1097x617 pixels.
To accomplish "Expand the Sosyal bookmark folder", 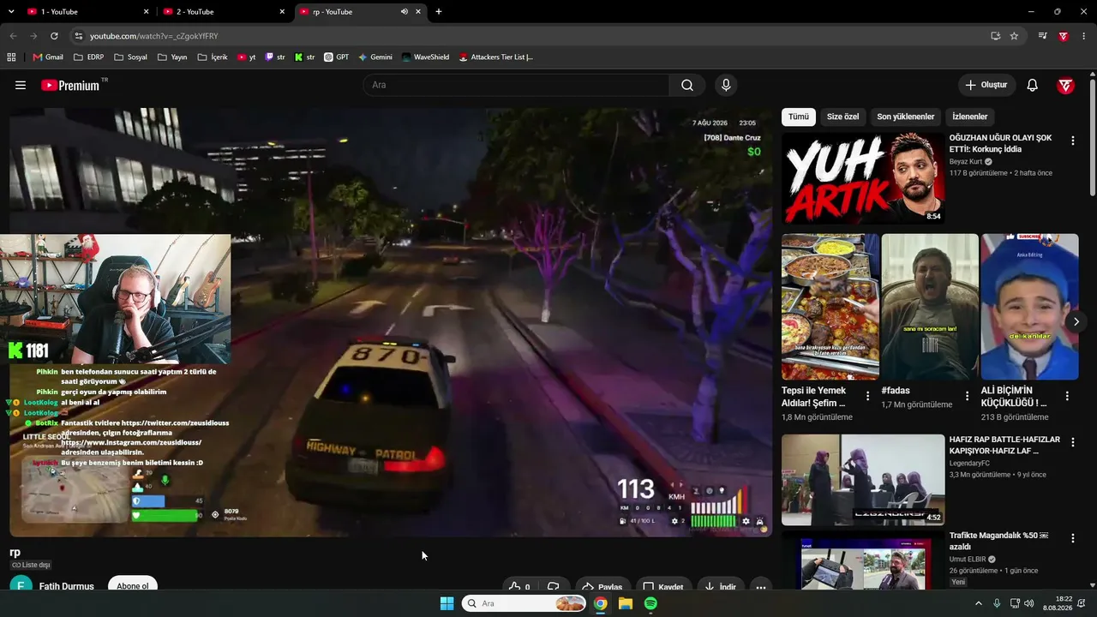I will 130,57.
